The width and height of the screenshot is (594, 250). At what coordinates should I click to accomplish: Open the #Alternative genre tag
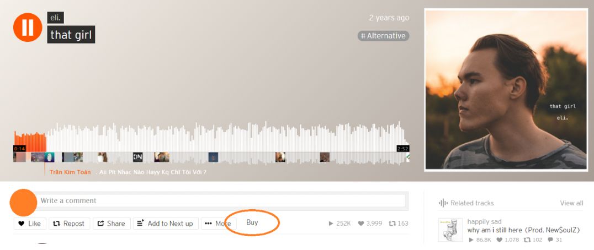(383, 36)
